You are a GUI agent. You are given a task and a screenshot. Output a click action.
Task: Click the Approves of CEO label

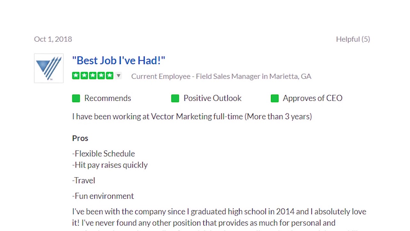tap(313, 98)
